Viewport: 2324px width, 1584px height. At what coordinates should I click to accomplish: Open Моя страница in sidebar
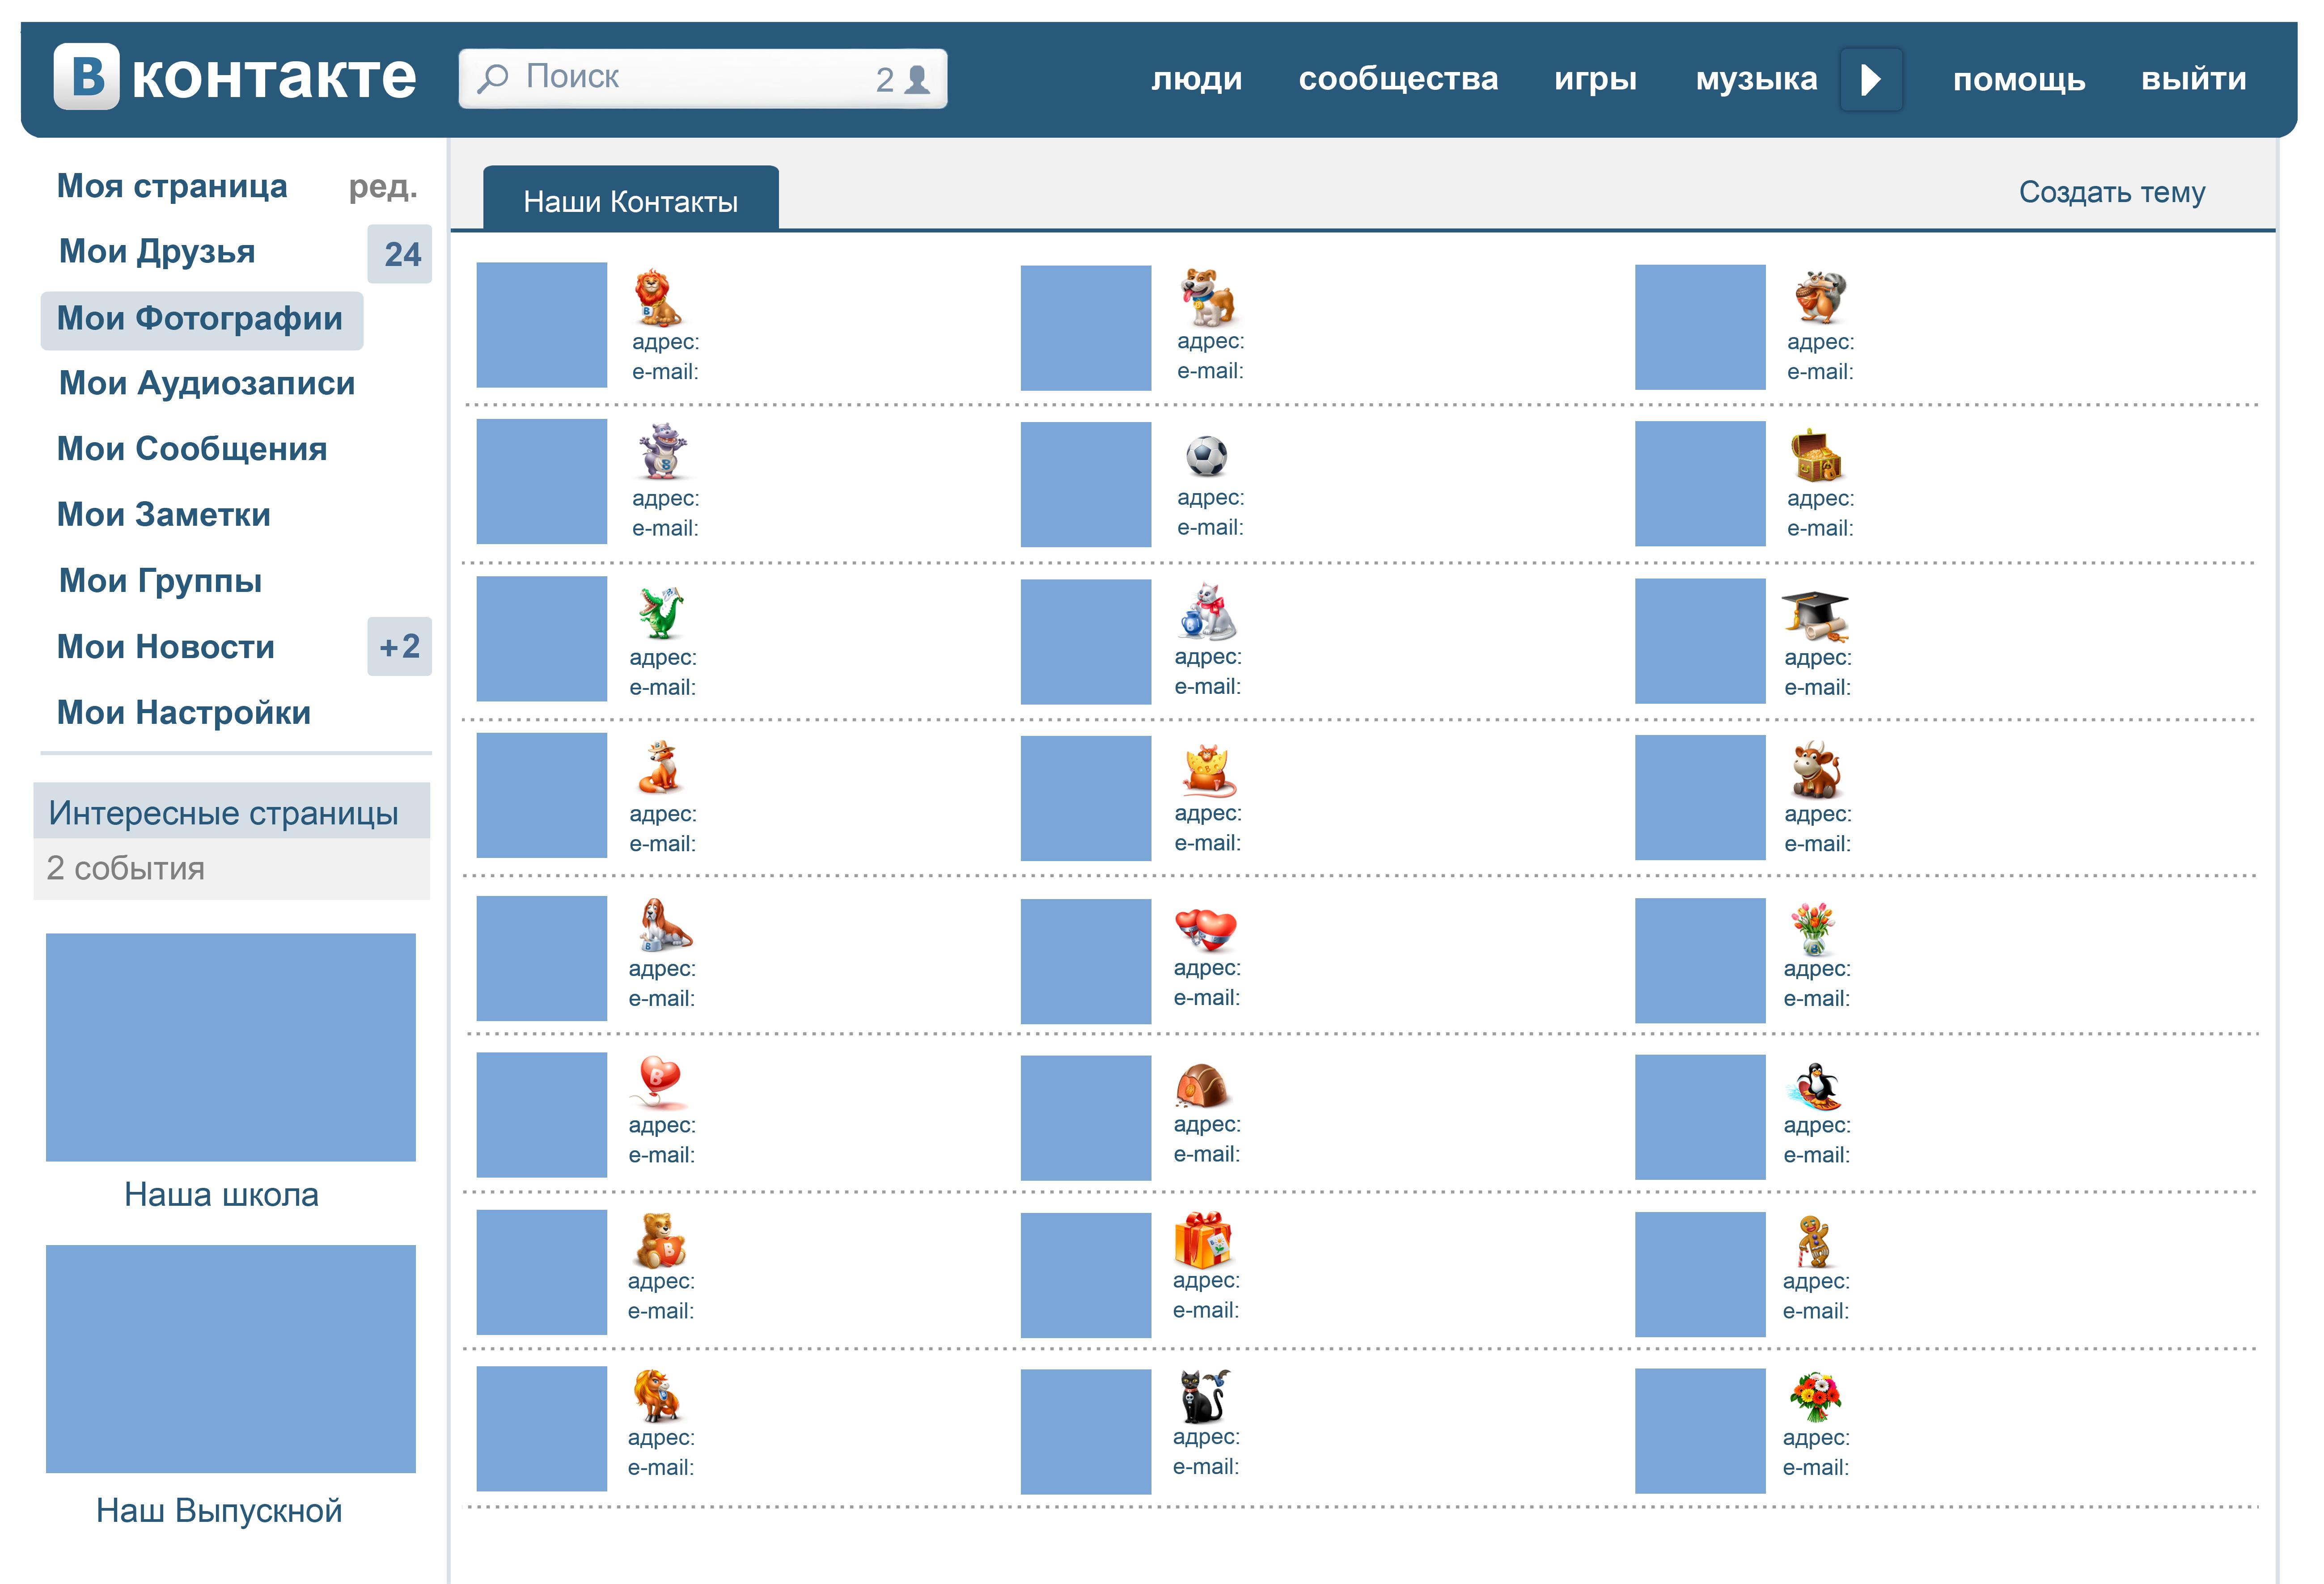(x=172, y=186)
